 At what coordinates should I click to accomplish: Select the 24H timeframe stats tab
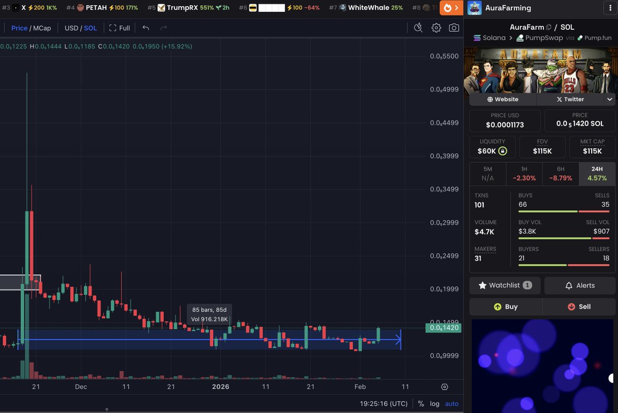[x=597, y=174]
